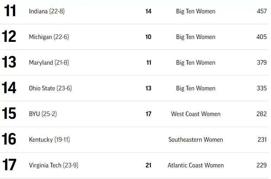Image resolution: width=271 pixels, height=179 pixels.
Task: Open the Kentucky (19-11) team link
Action: (x=49, y=140)
